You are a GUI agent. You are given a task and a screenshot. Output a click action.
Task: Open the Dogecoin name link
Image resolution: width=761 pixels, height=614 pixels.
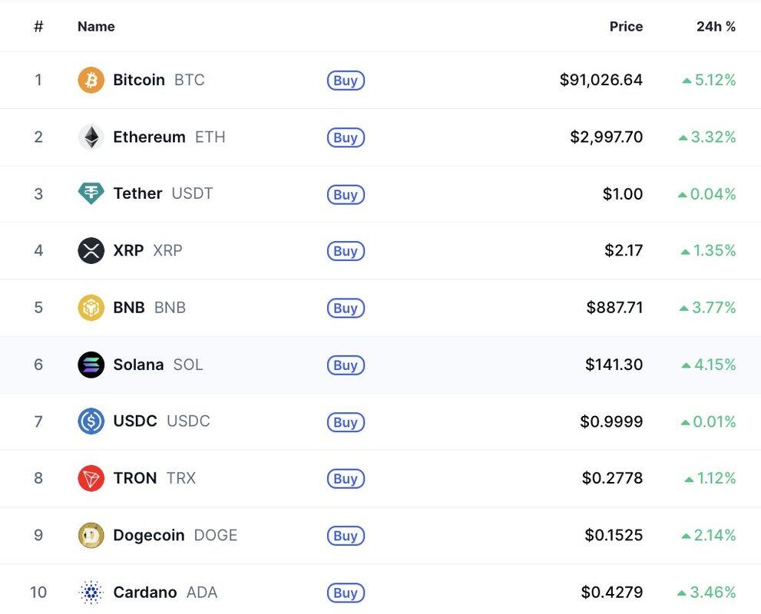tap(148, 535)
